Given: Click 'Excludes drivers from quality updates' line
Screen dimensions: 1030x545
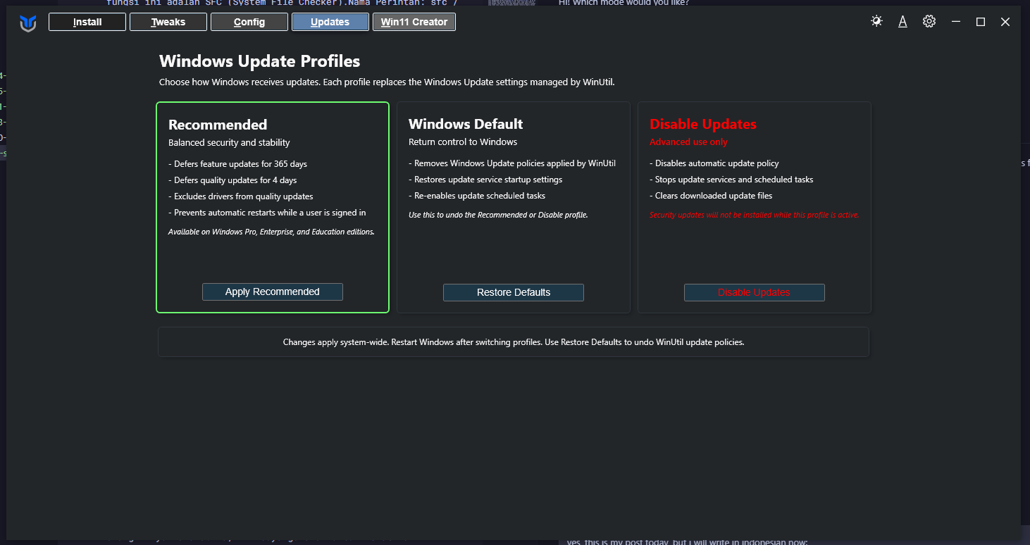Looking at the screenshot, I should tap(241, 196).
